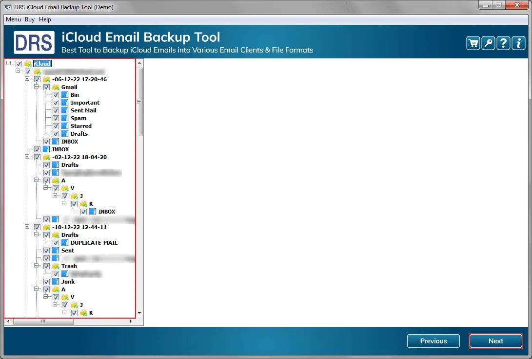Open the info icon in the header

point(518,43)
